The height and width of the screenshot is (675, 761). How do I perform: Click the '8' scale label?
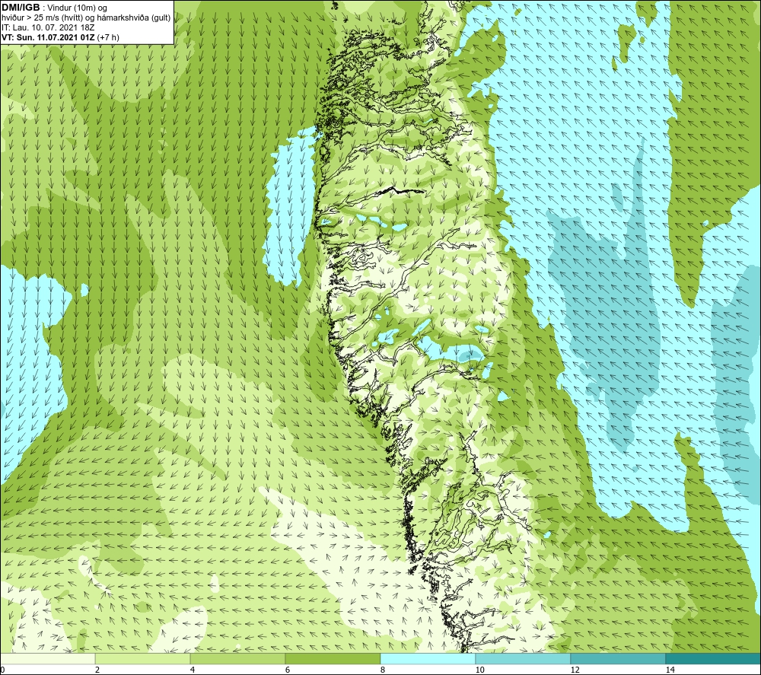[383, 670]
